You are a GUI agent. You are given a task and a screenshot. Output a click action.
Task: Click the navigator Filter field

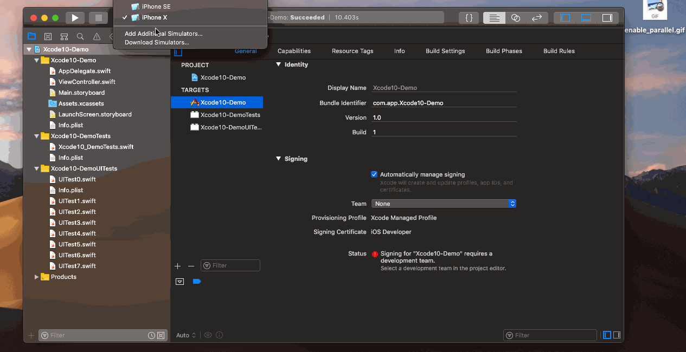point(102,335)
